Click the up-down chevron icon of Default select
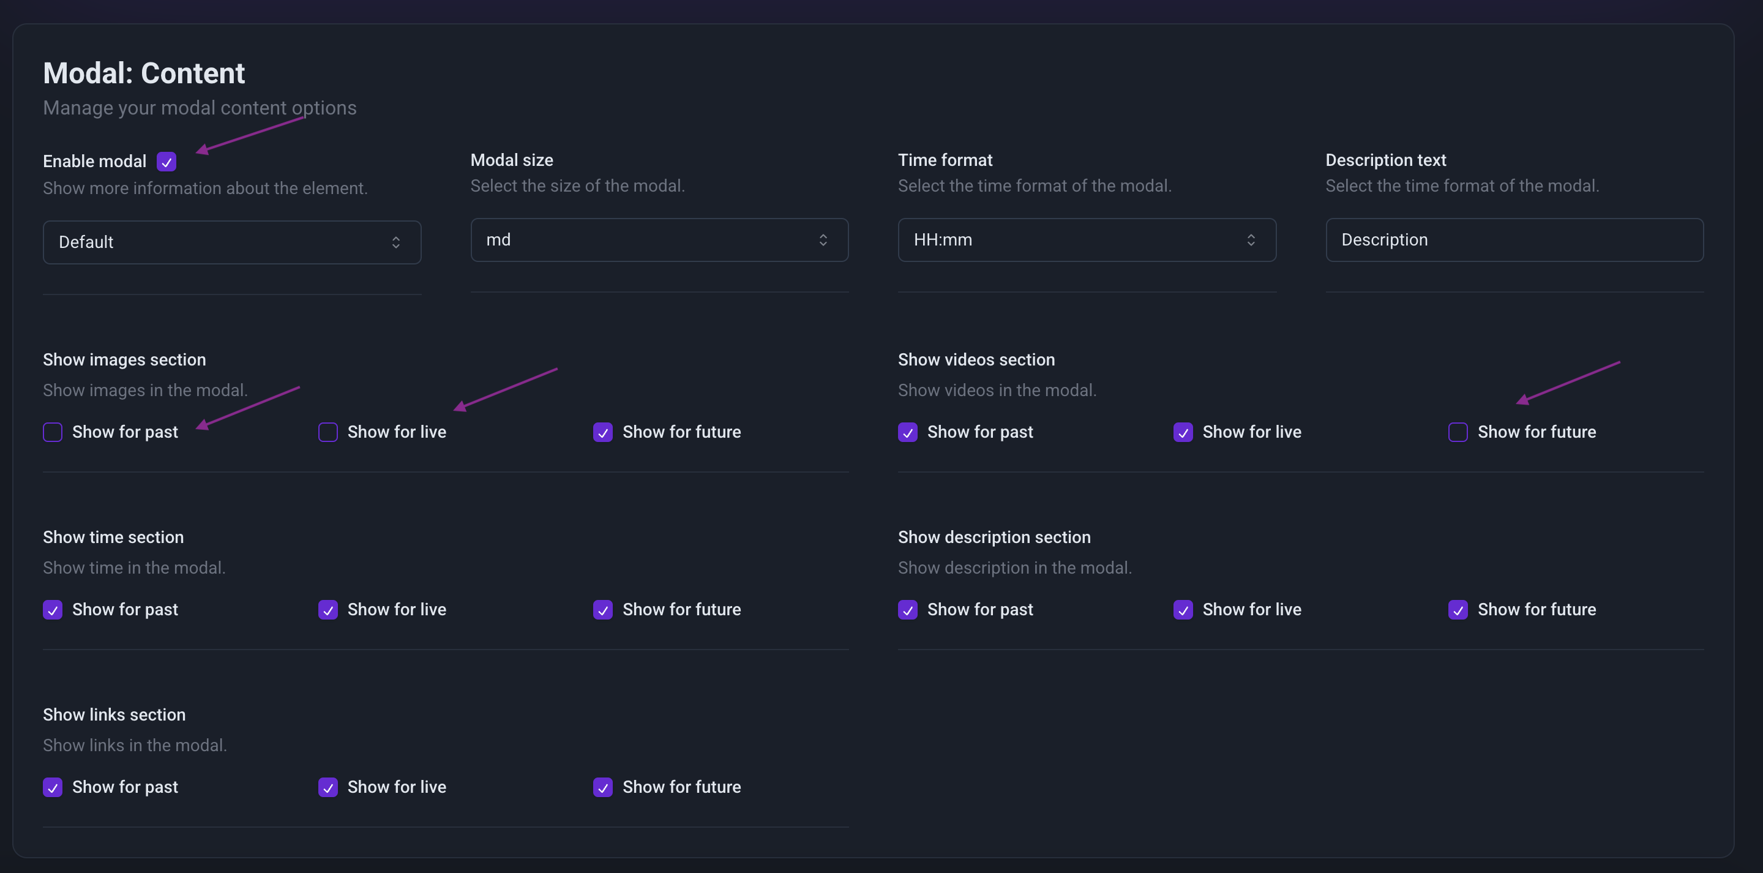 pyautogui.click(x=395, y=242)
